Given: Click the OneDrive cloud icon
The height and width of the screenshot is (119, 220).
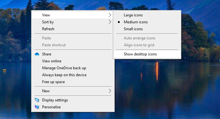Looking at the screenshot, I should (x=37, y=54).
